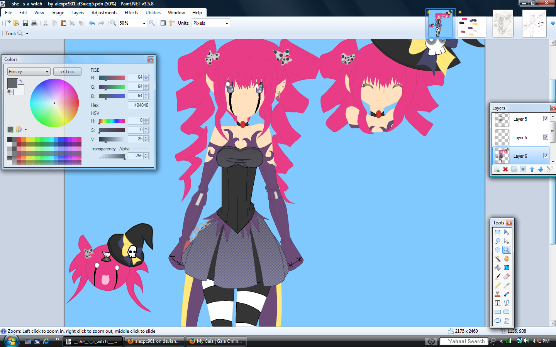Switch to My Gaia taskbar button
The height and width of the screenshot is (347, 556).
point(216,341)
